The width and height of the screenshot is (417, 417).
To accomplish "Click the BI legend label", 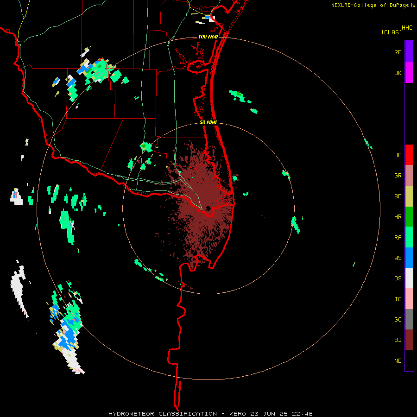I will click(398, 340).
